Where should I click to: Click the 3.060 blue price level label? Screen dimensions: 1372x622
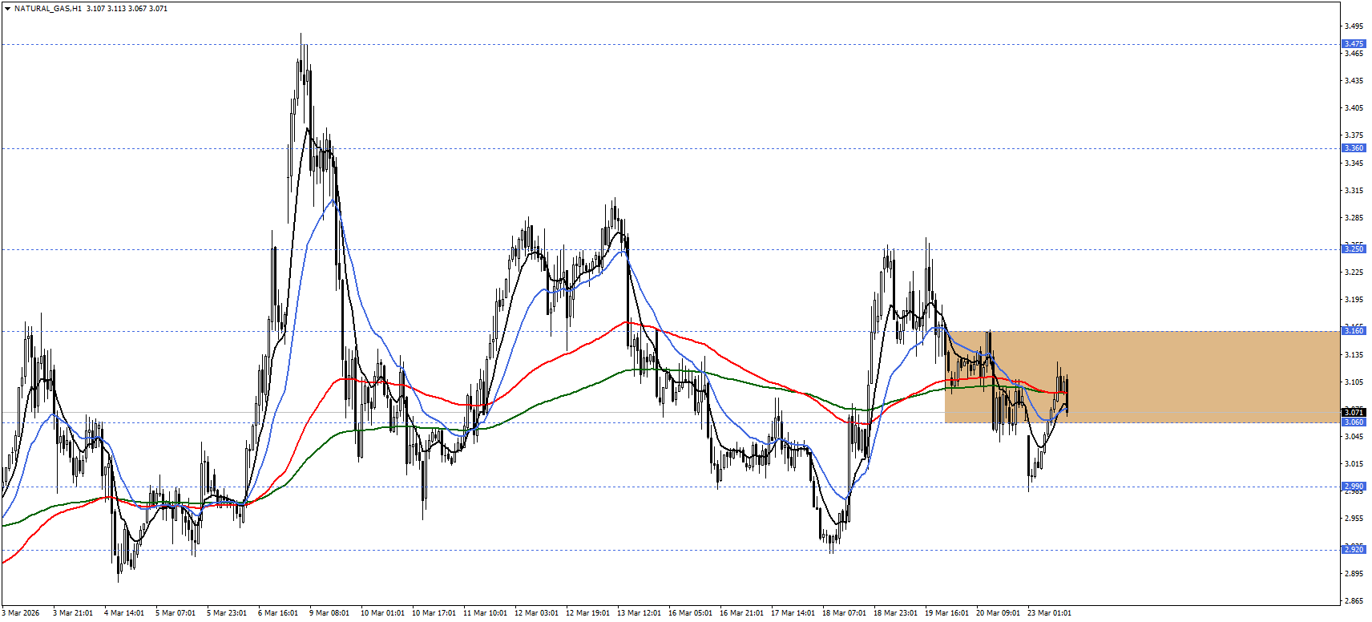tap(1354, 422)
